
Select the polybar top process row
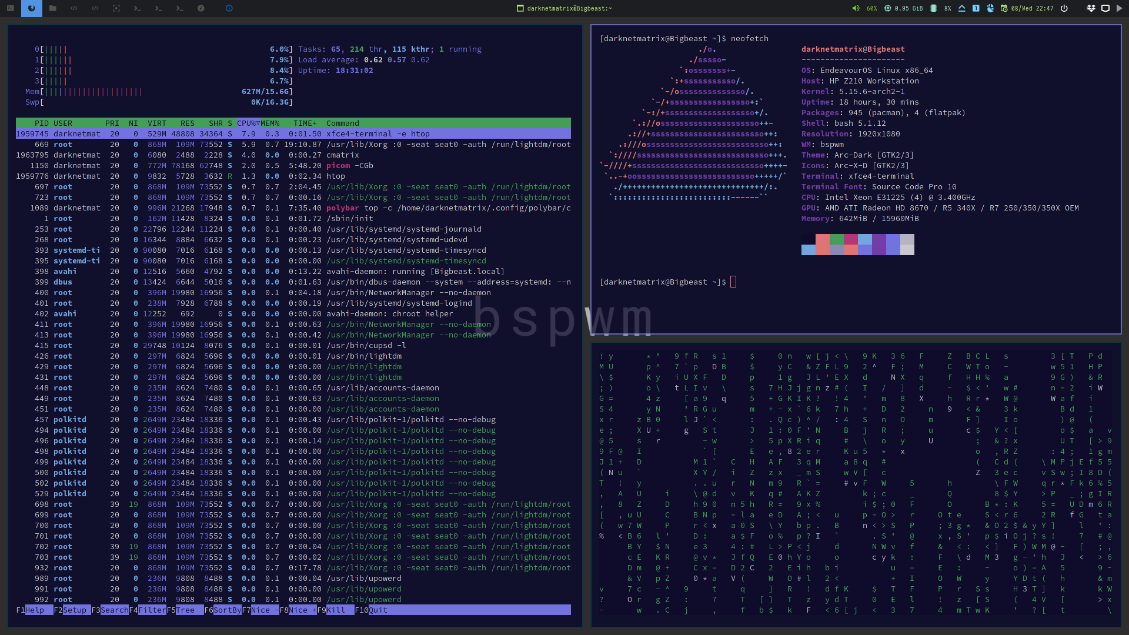(293, 208)
